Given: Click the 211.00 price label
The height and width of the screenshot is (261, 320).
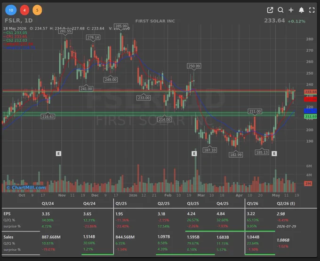Looking at the screenshot, I should 255,111.
